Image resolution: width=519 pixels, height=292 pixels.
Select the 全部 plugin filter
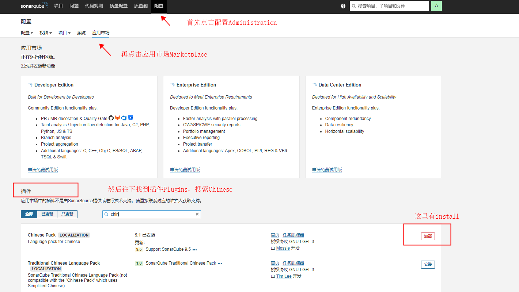pos(29,214)
